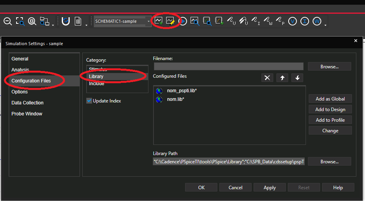
Task: Click the zoom to fit all icon
Action: pos(32,21)
